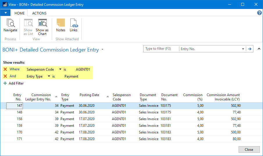Click document number 103175 in row 147
263x156 pixels.
click(x=166, y=106)
